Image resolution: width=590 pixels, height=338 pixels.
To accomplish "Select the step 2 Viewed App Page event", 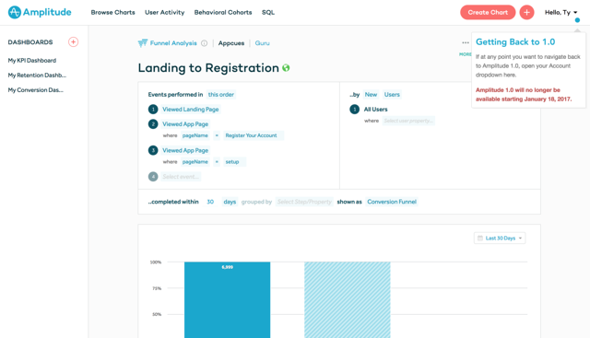I will click(x=185, y=124).
